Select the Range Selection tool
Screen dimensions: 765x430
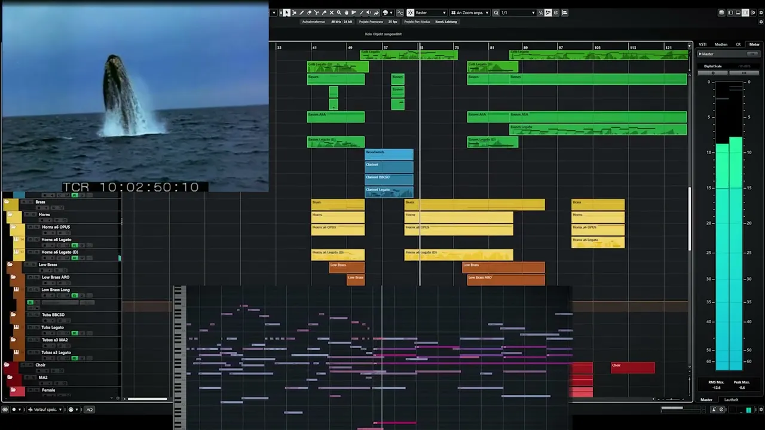(x=294, y=13)
